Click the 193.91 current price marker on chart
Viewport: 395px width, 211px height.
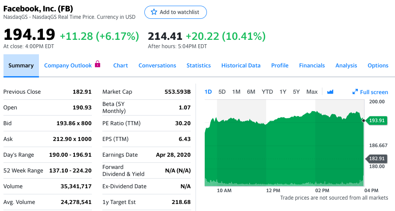coord(377,120)
